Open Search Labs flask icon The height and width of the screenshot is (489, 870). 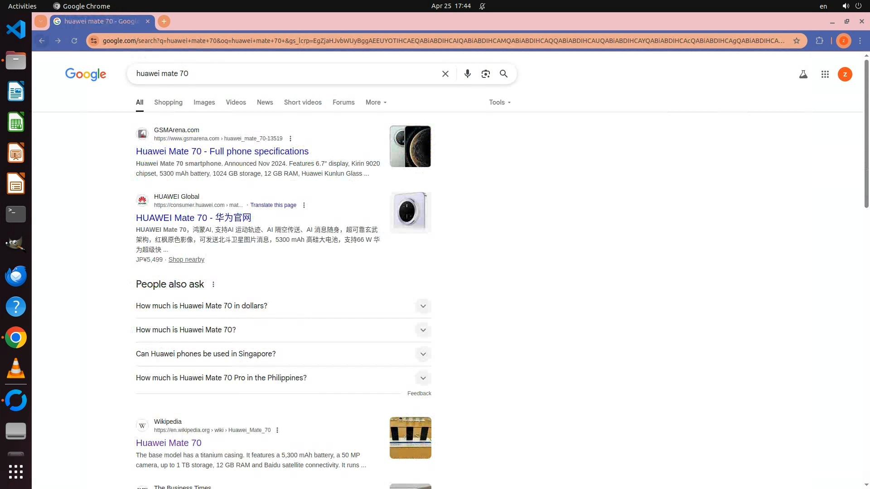(803, 74)
